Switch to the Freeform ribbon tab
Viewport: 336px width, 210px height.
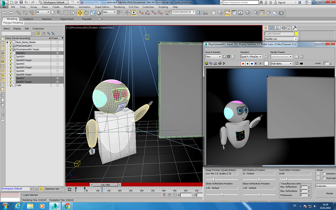tap(28, 19)
